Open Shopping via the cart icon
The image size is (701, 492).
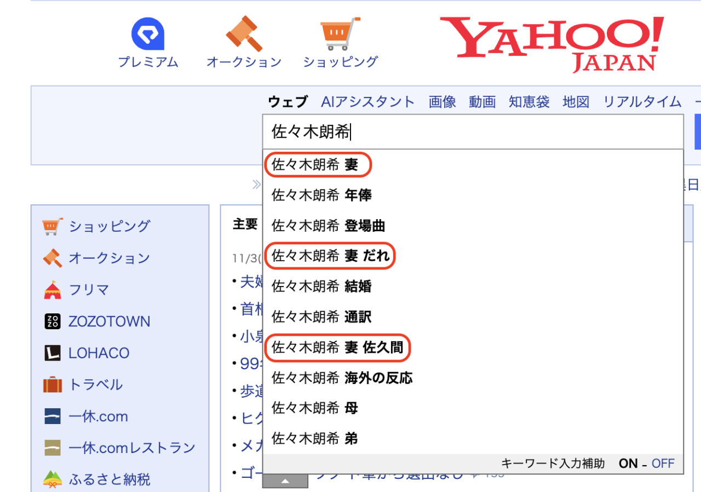pos(337,34)
